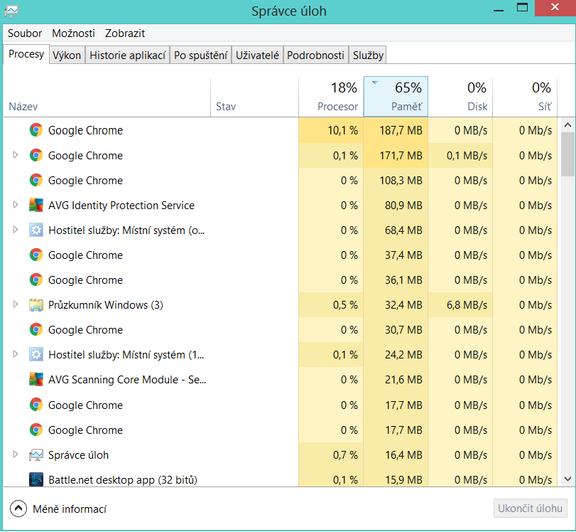Open the Soubor menu

click(25, 33)
